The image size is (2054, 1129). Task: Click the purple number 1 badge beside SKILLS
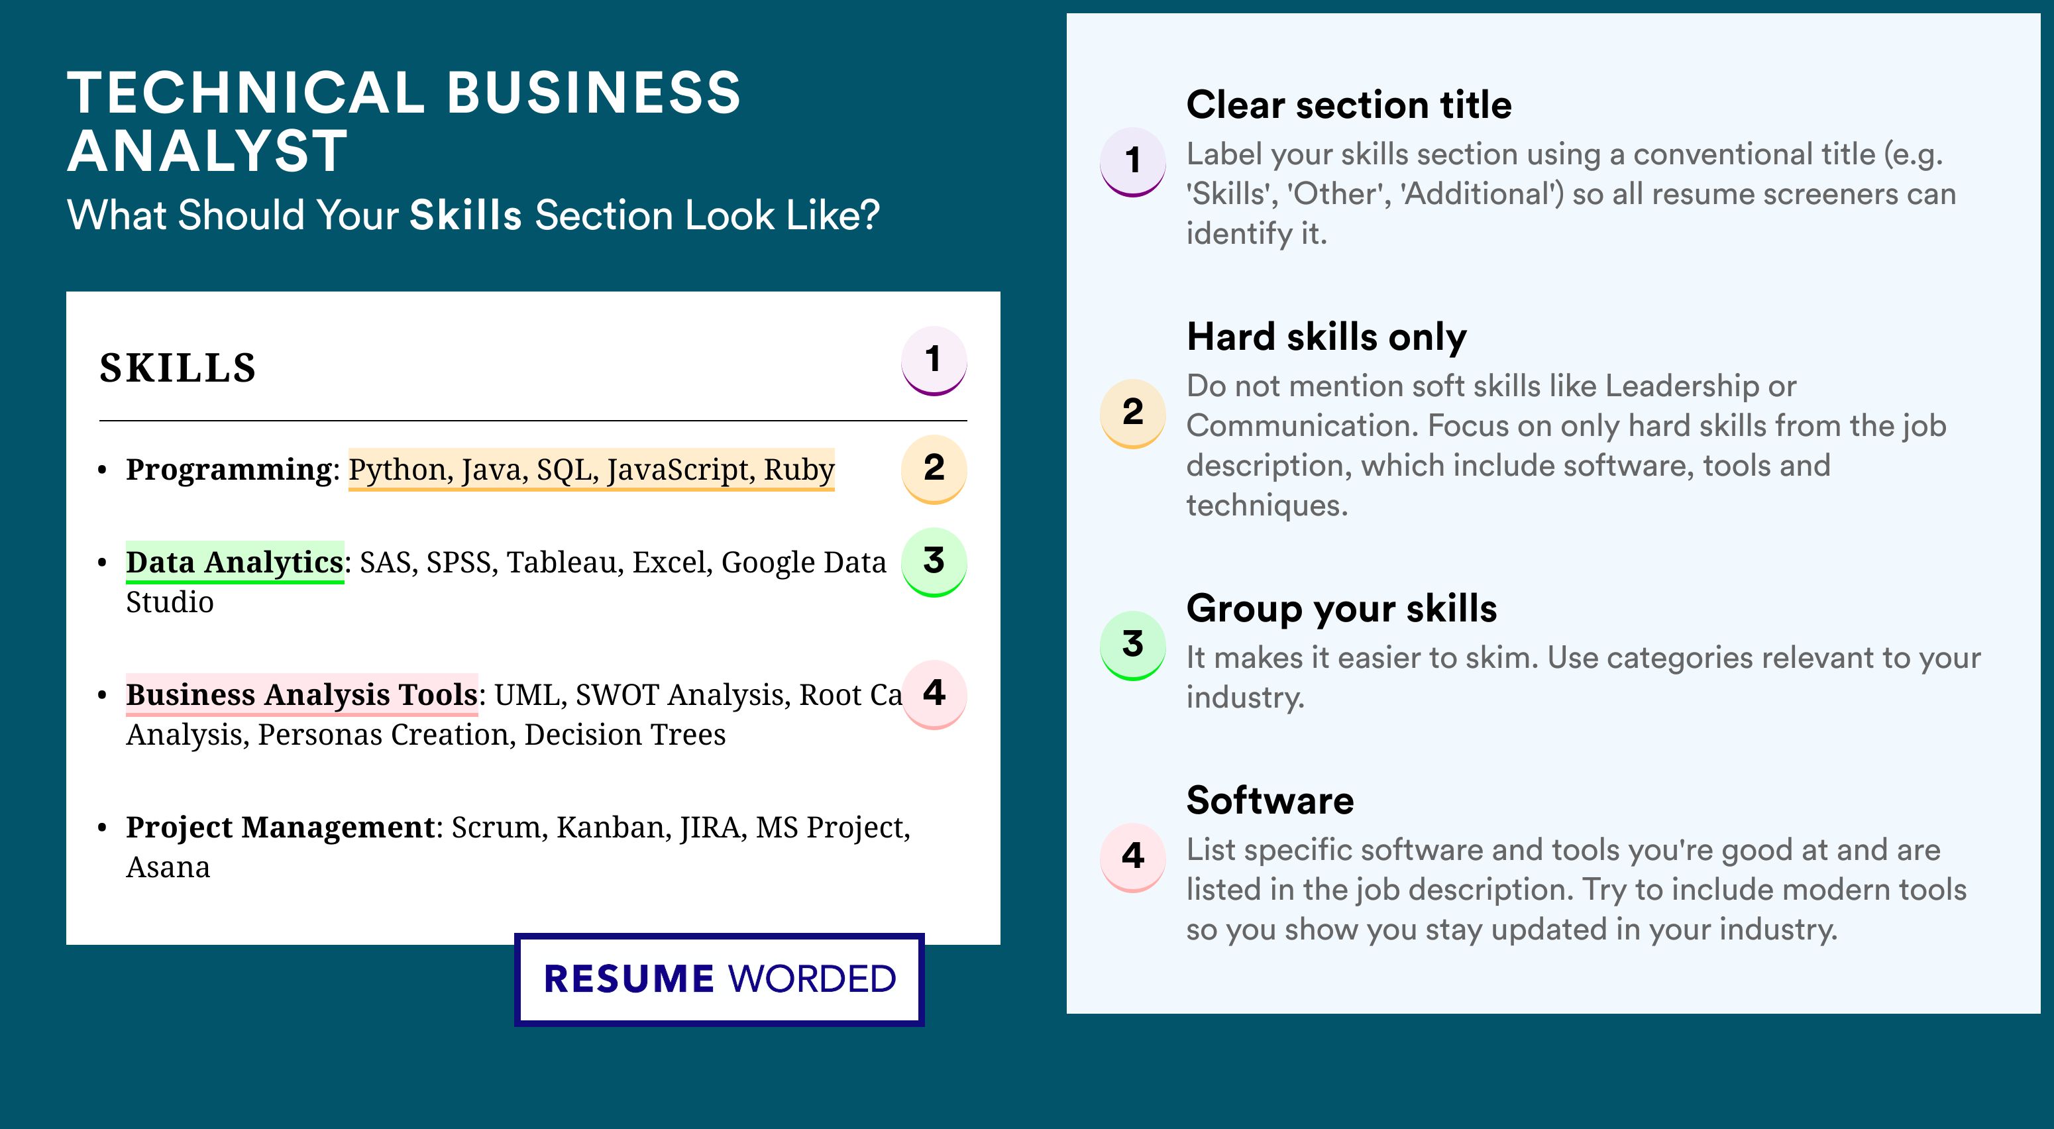tap(934, 360)
